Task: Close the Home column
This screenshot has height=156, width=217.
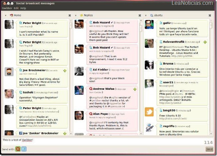Action: 70,16
